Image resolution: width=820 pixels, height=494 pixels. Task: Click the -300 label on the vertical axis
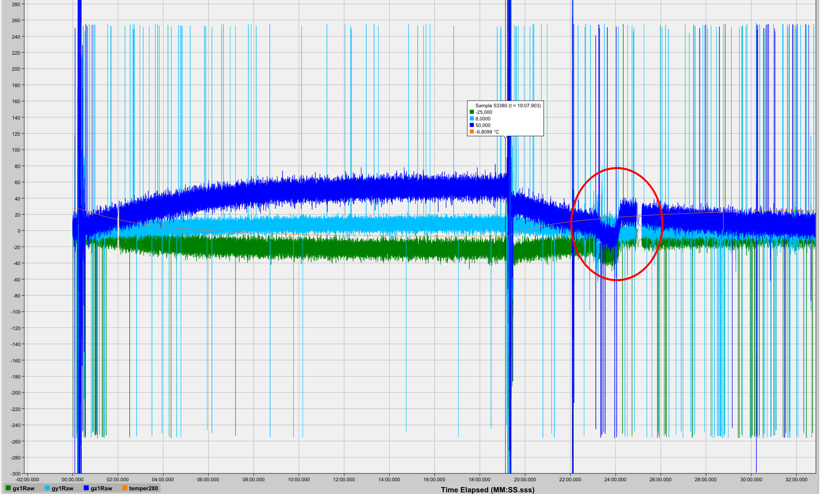16,474
